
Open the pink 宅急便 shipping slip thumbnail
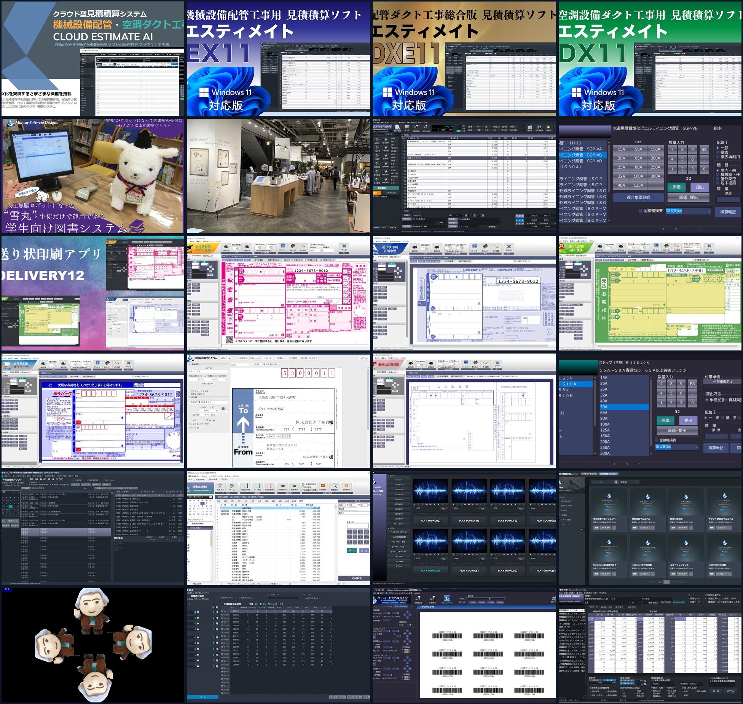[279, 293]
